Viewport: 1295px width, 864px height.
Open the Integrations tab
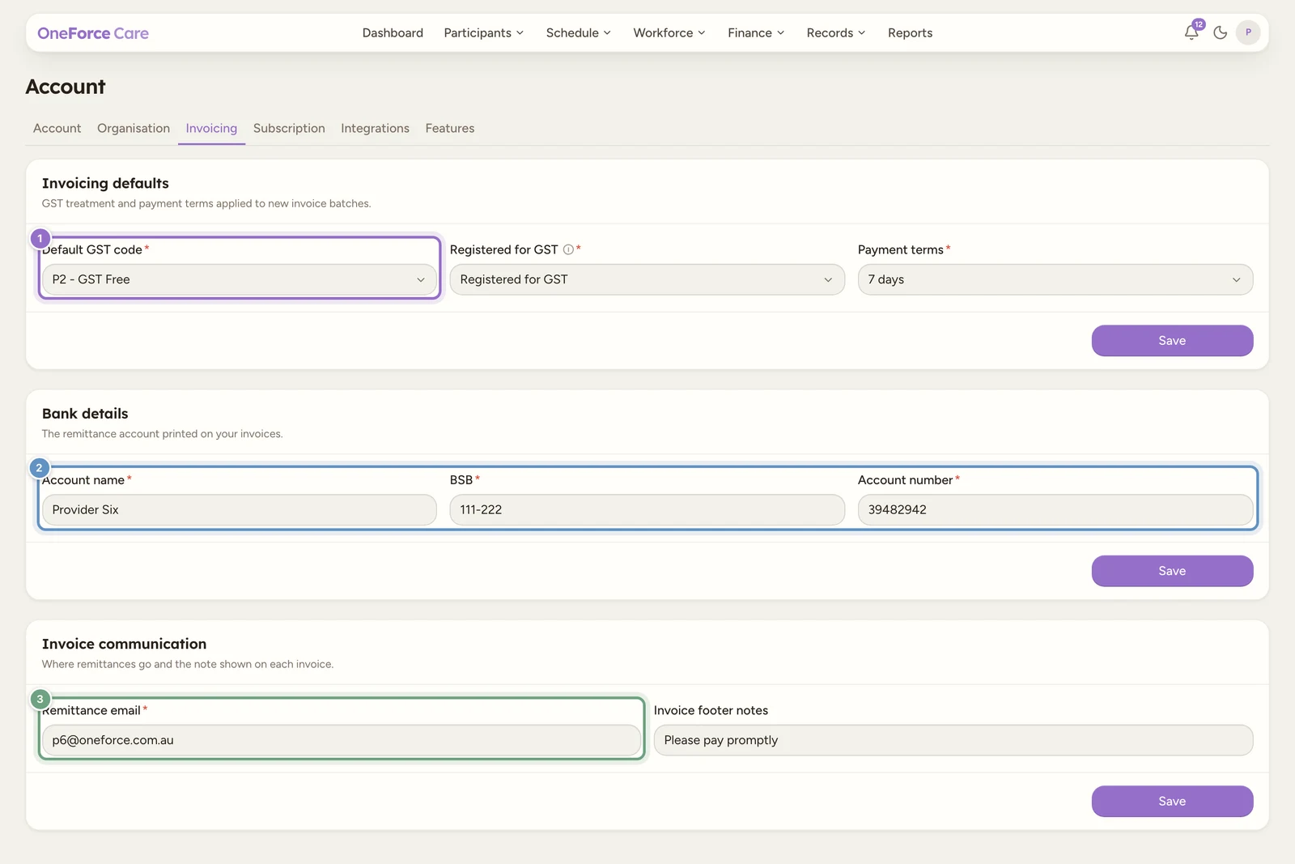pos(375,128)
